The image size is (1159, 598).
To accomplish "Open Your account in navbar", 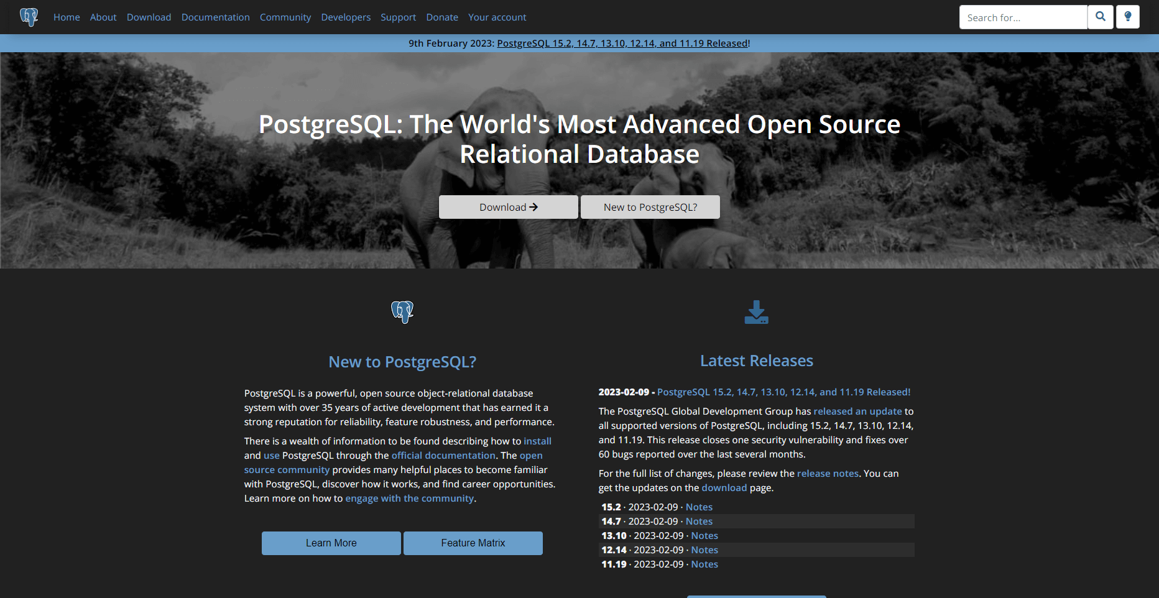I will pyautogui.click(x=497, y=17).
